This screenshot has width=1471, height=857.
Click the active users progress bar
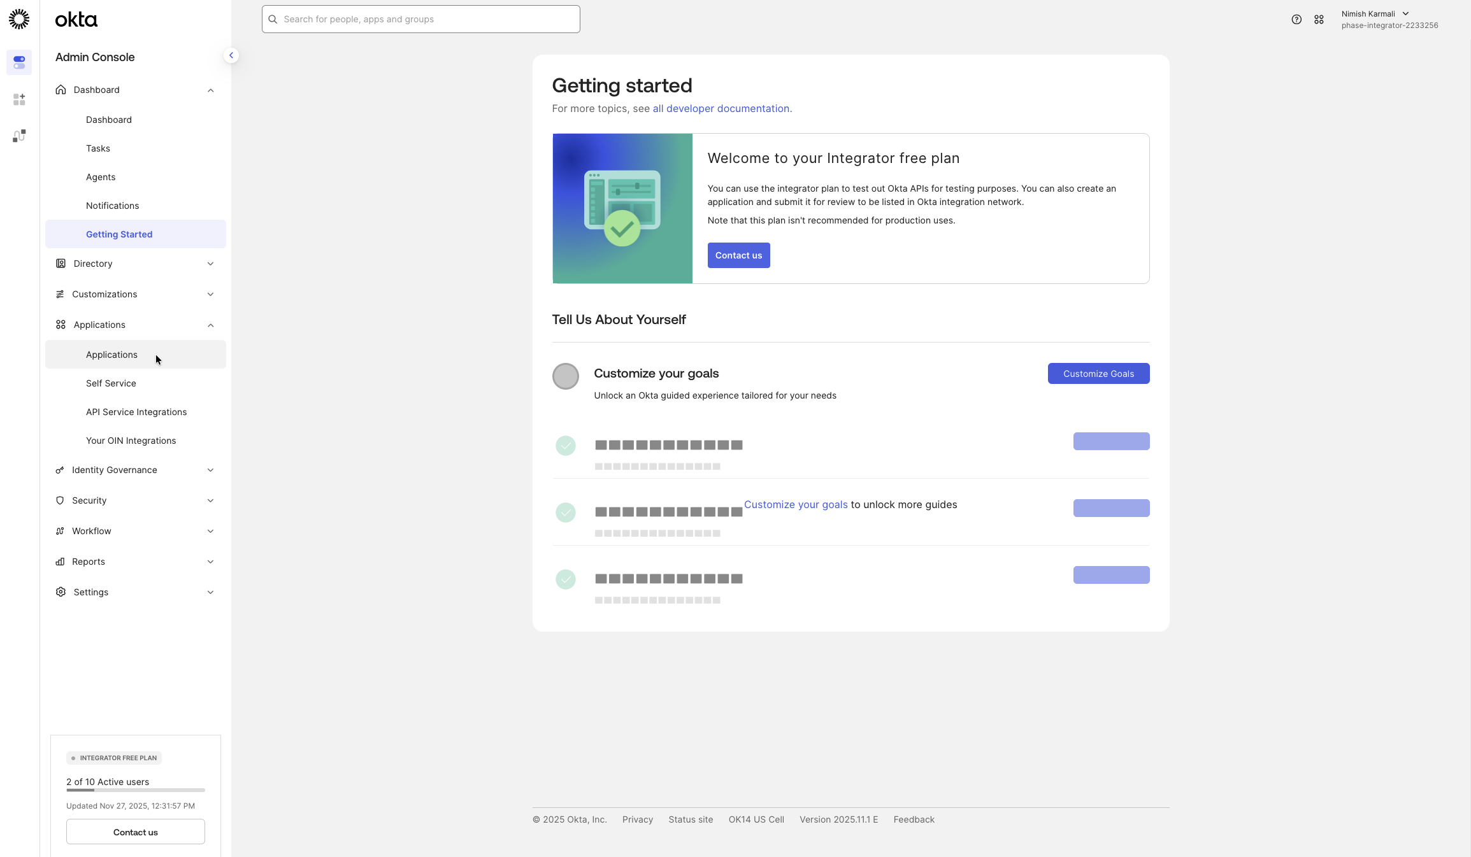(136, 790)
